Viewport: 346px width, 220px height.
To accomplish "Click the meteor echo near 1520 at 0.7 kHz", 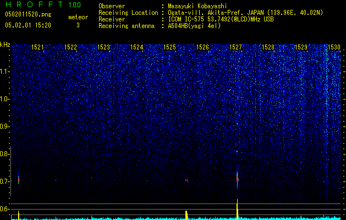I will 19,178.
